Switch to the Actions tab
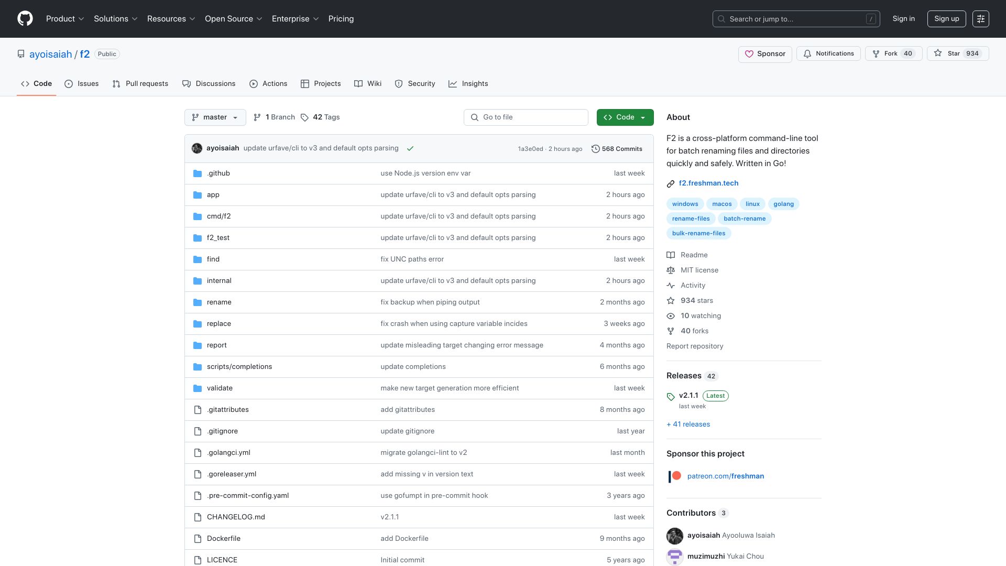 tap(268, 84)
